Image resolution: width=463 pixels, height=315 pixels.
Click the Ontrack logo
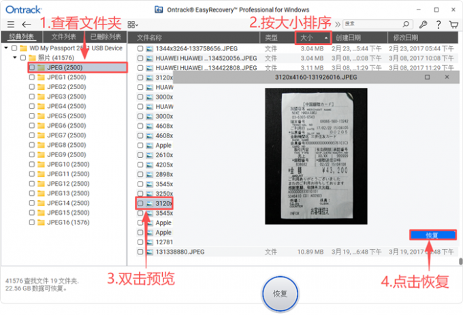(24, 10)
